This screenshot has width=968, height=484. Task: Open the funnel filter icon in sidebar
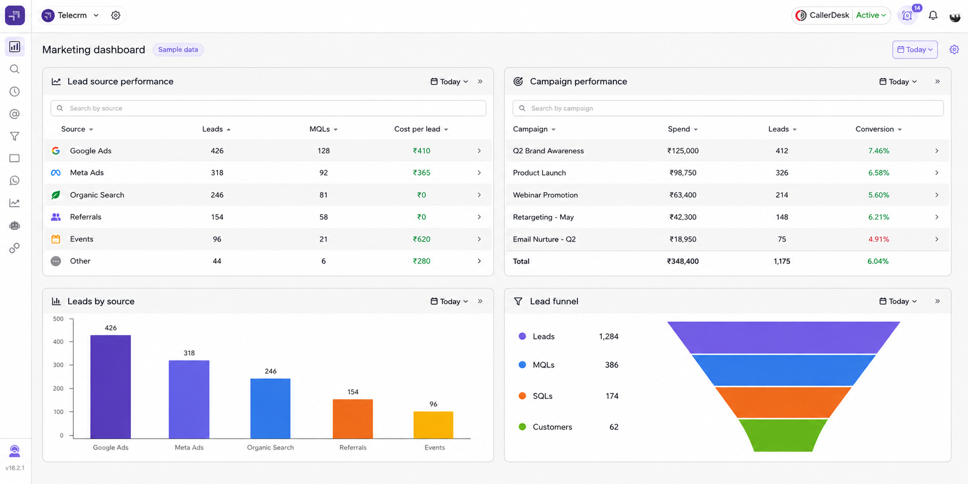(x=15, y=136)
